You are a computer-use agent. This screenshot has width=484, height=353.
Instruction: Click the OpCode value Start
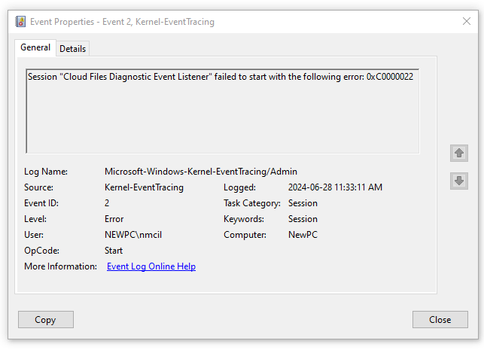point(114,251)
